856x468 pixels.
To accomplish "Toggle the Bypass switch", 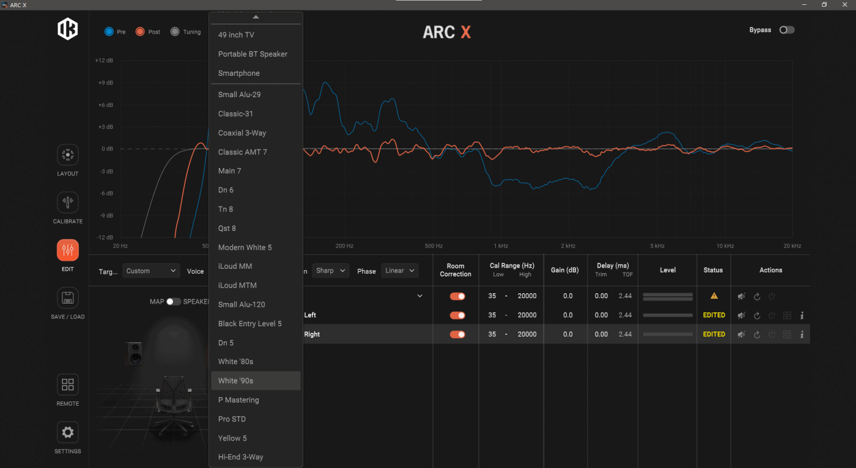I will pos(786,30).
